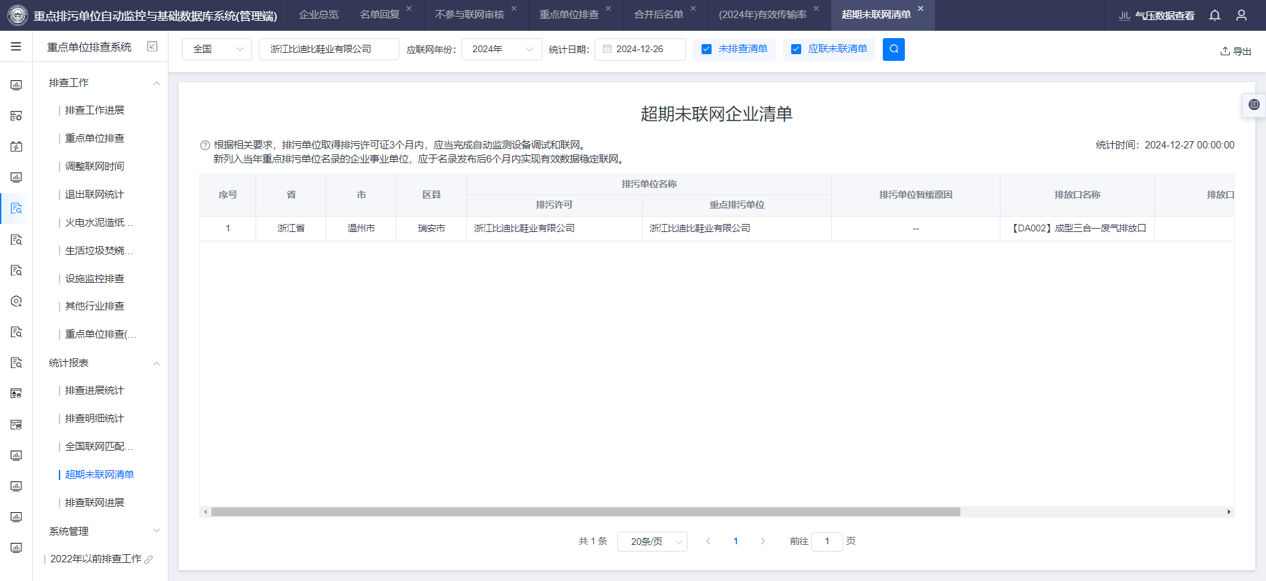Toggle the 应联未联清单 checkbox
Image resolution: width=1266 pixels, height=581 pixels.
coord(796,49)
